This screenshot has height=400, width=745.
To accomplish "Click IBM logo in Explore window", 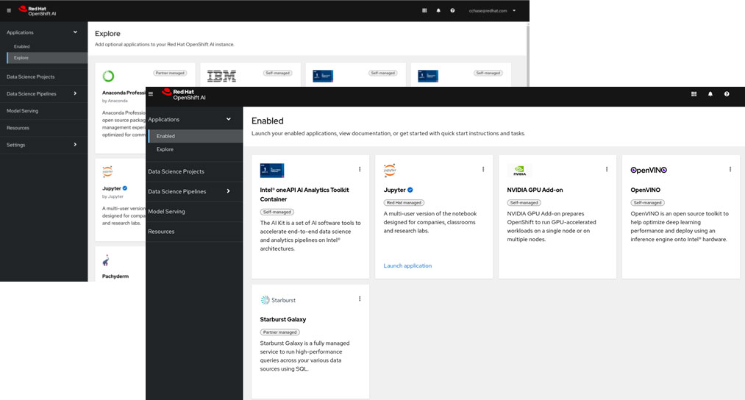I will click(x=221, y=76).
